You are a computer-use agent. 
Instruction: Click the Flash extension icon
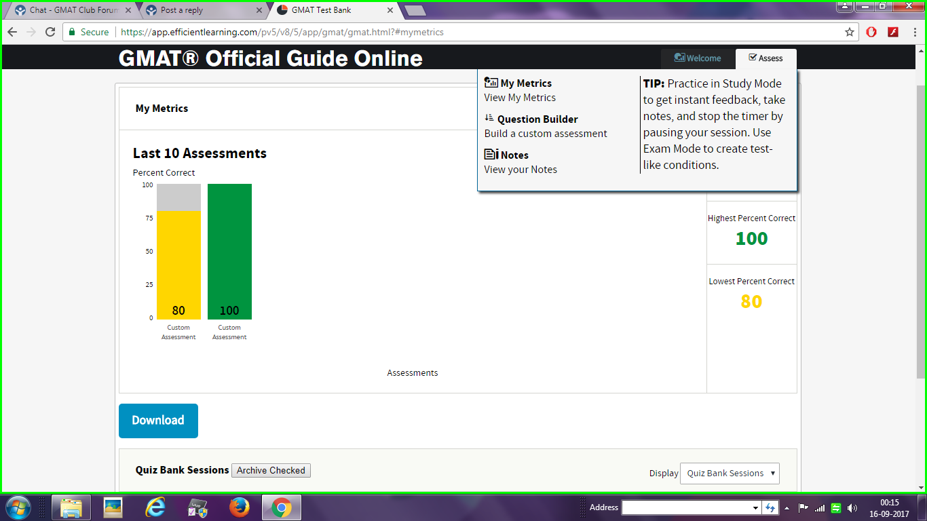click(x=894, y=32)
